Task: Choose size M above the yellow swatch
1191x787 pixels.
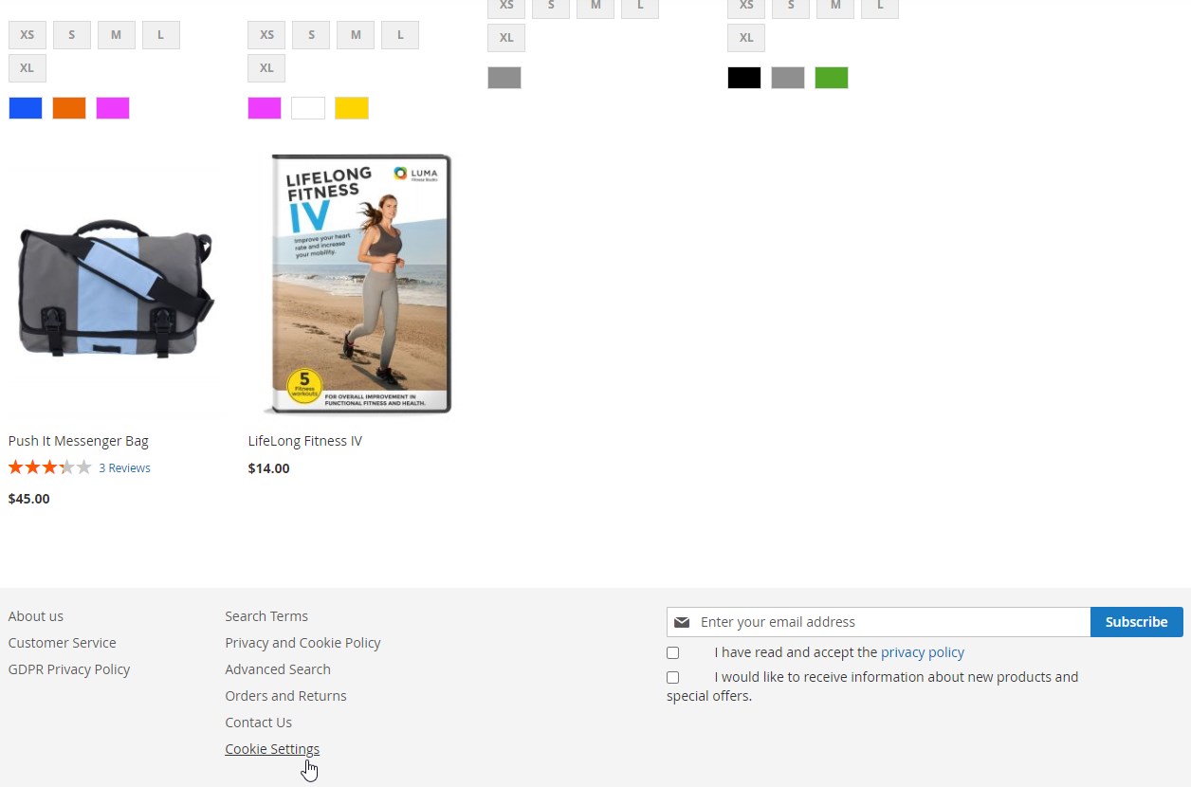Action: pos(356,35)
